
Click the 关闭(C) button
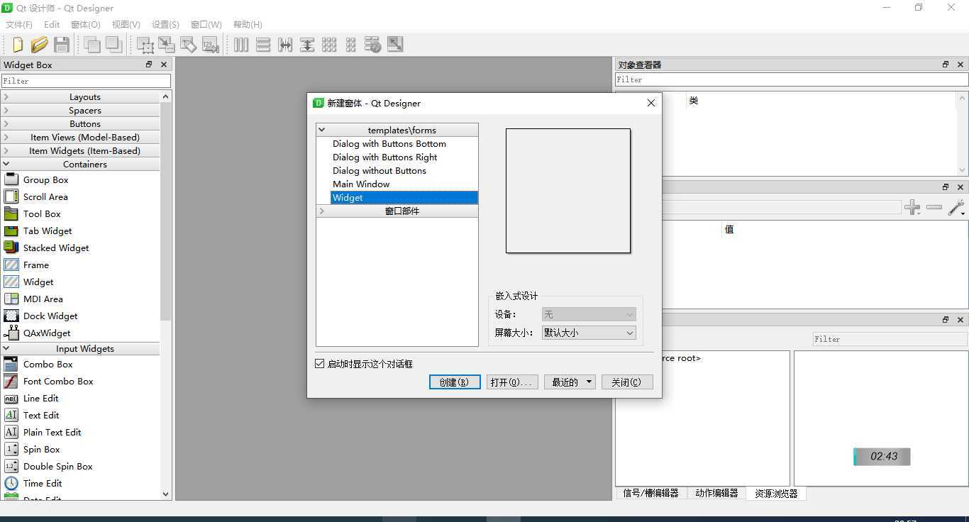627,382
